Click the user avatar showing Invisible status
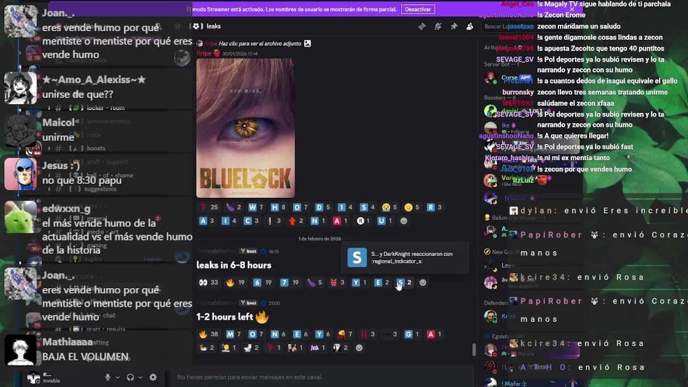 click(x=34, y=377)
